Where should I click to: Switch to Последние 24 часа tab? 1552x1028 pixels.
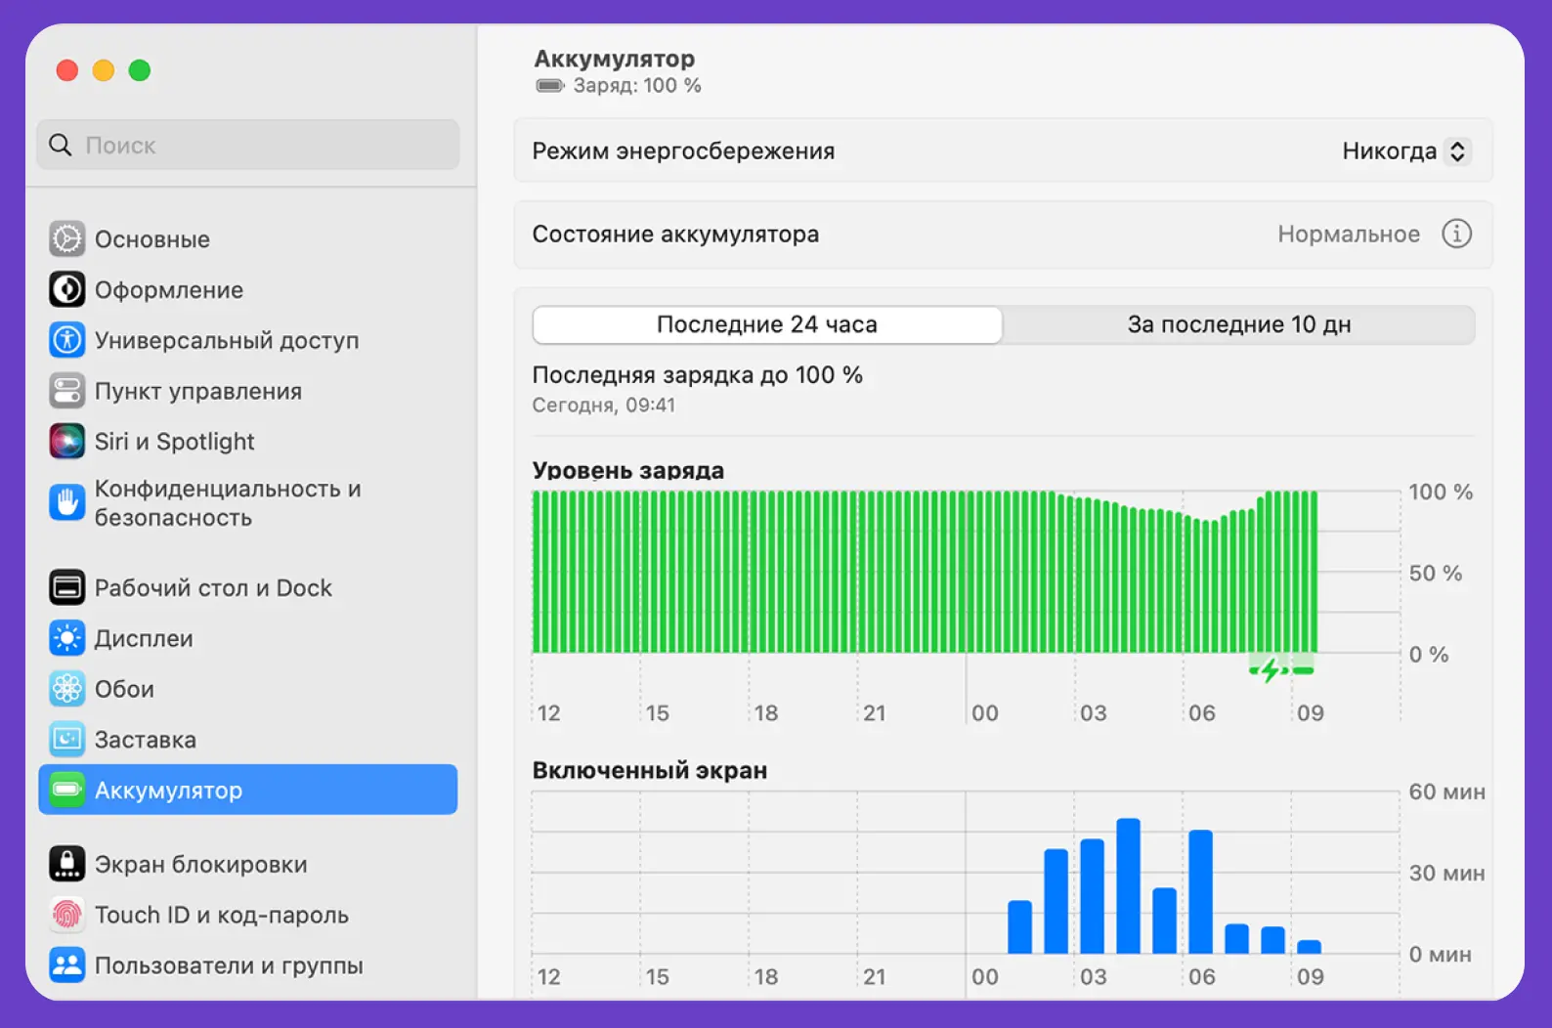(767, 324)
